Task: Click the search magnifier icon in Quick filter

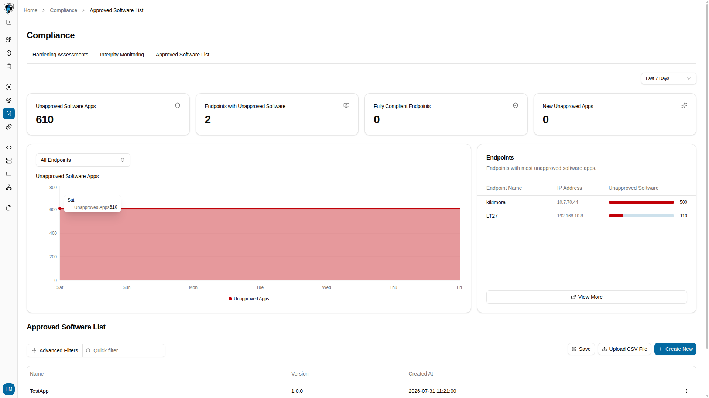Action: click(x=88, y=350)
